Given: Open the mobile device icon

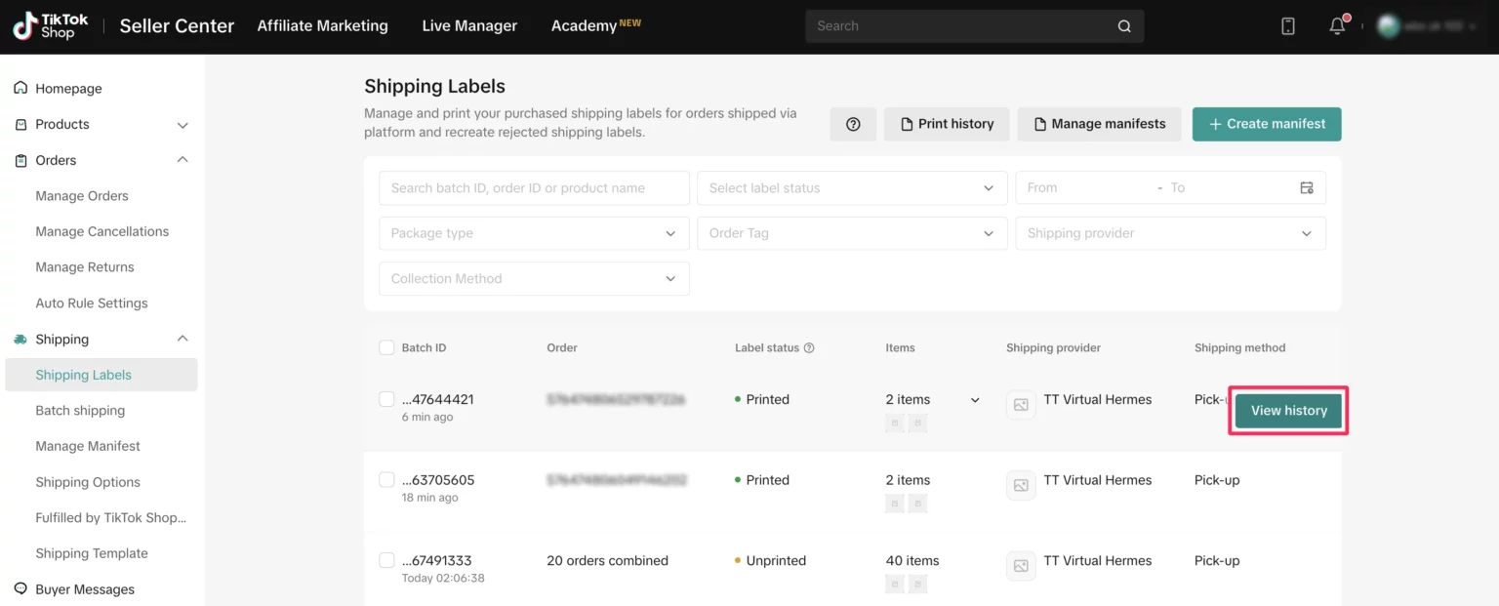Looking at the screenshot, I should pyautogui.click(x=1287, y=26).
